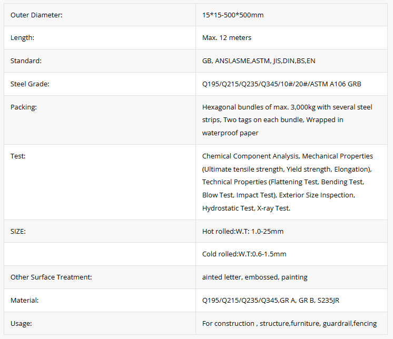Click the 'SIZE:' label

coord(18,231)
